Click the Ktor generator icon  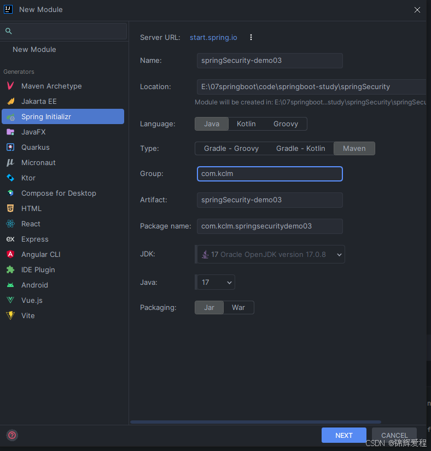(x=10, y=178)
